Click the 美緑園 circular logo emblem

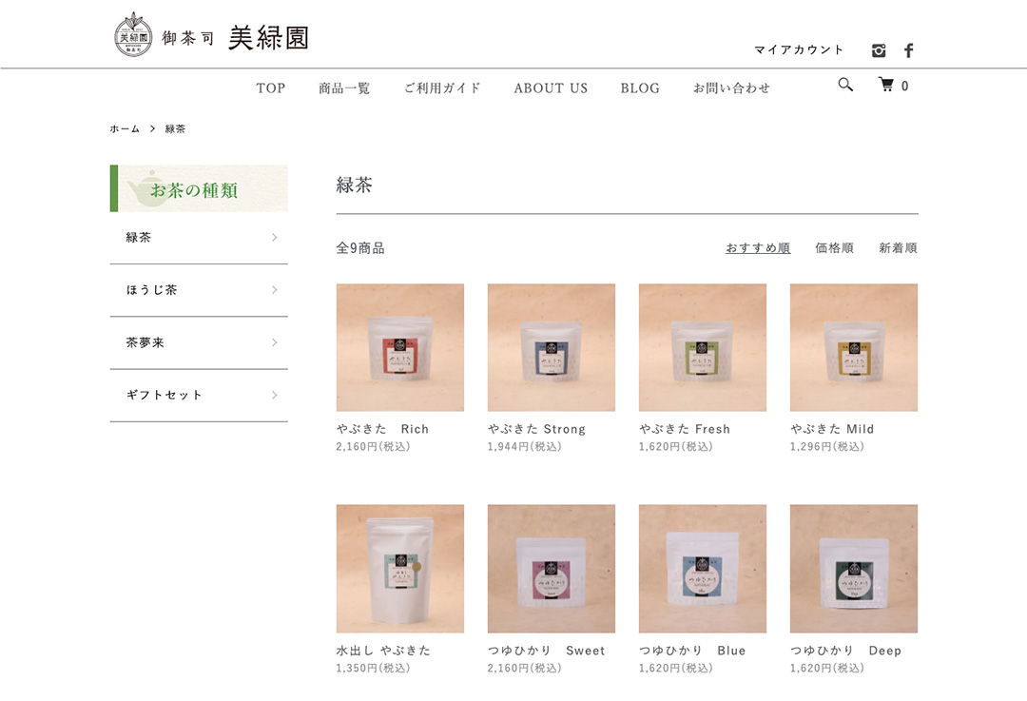pyautogui.click(x=134, y=35)
